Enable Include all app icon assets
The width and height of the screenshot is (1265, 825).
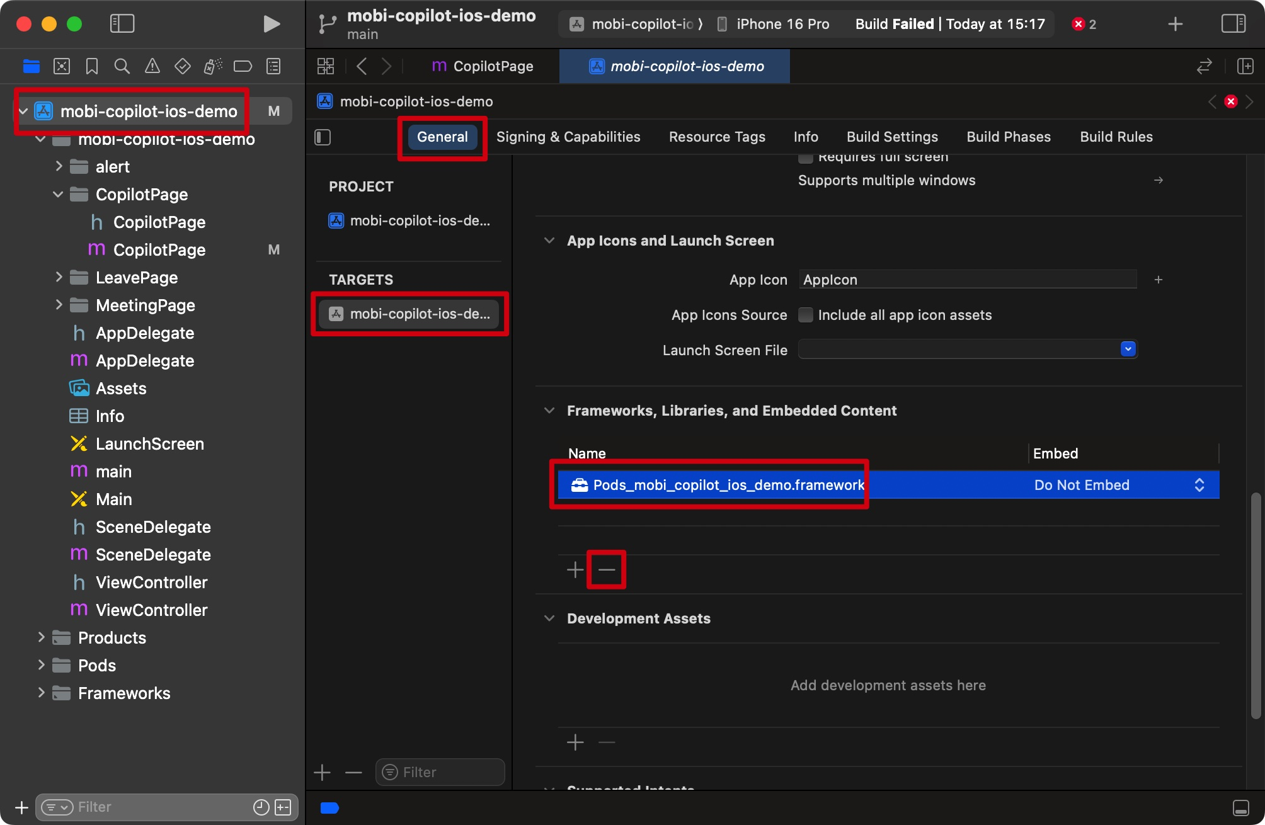[805, 315]
